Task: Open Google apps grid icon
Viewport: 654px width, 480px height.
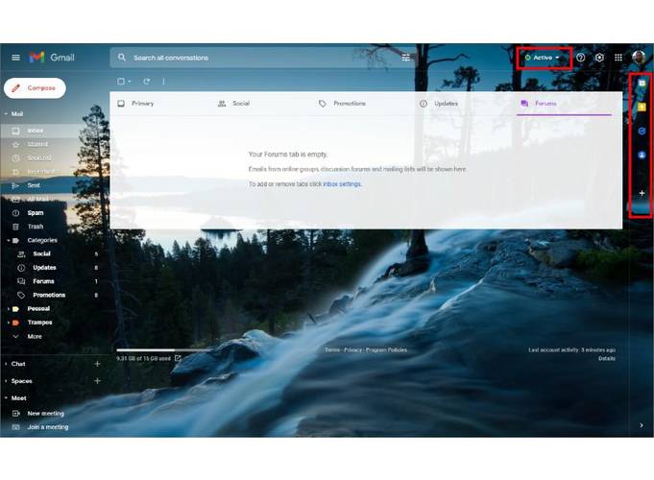Action: (618, 58)
